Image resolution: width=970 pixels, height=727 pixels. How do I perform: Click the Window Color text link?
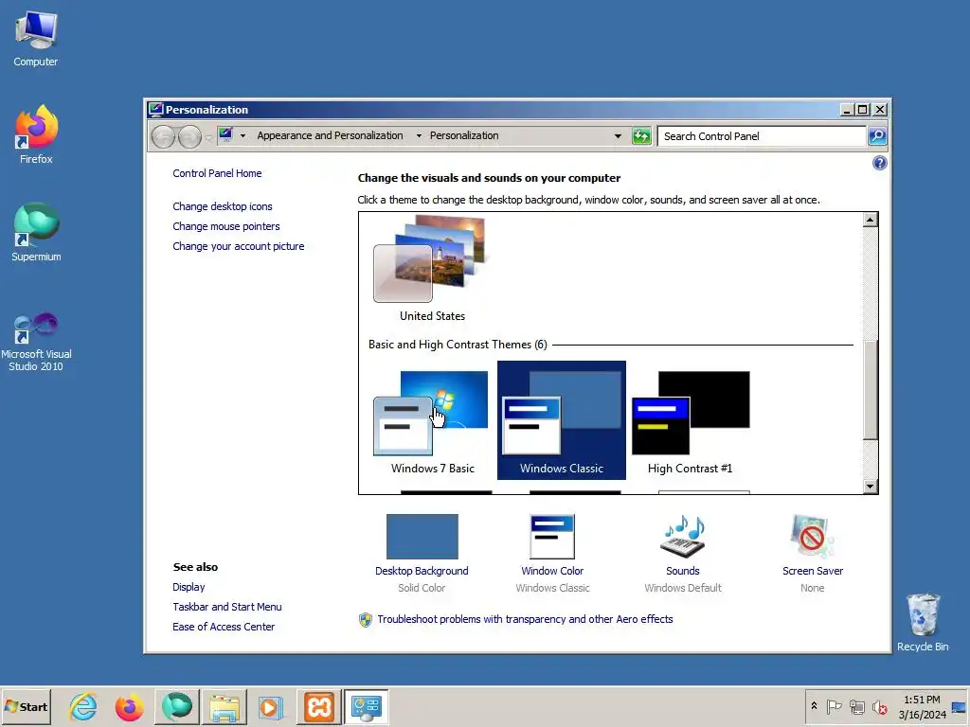pyautogui.click(x=552, y=571)
